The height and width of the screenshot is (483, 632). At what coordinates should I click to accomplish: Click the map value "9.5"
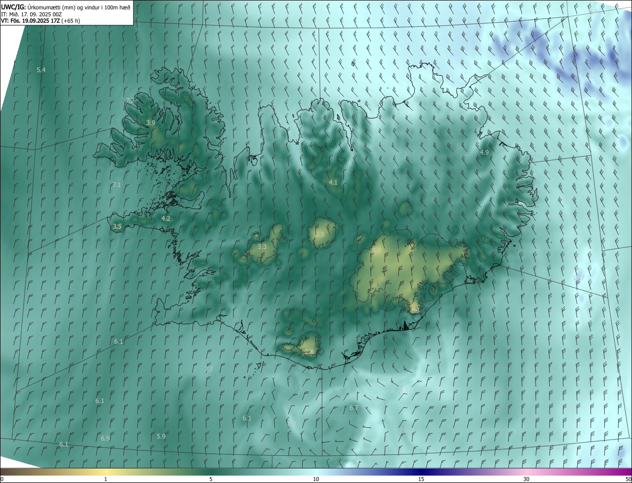click(404, 390)
